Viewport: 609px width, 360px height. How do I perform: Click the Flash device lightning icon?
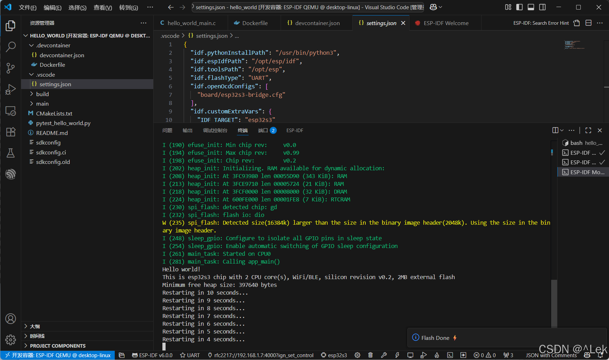[x=397, y=355]
